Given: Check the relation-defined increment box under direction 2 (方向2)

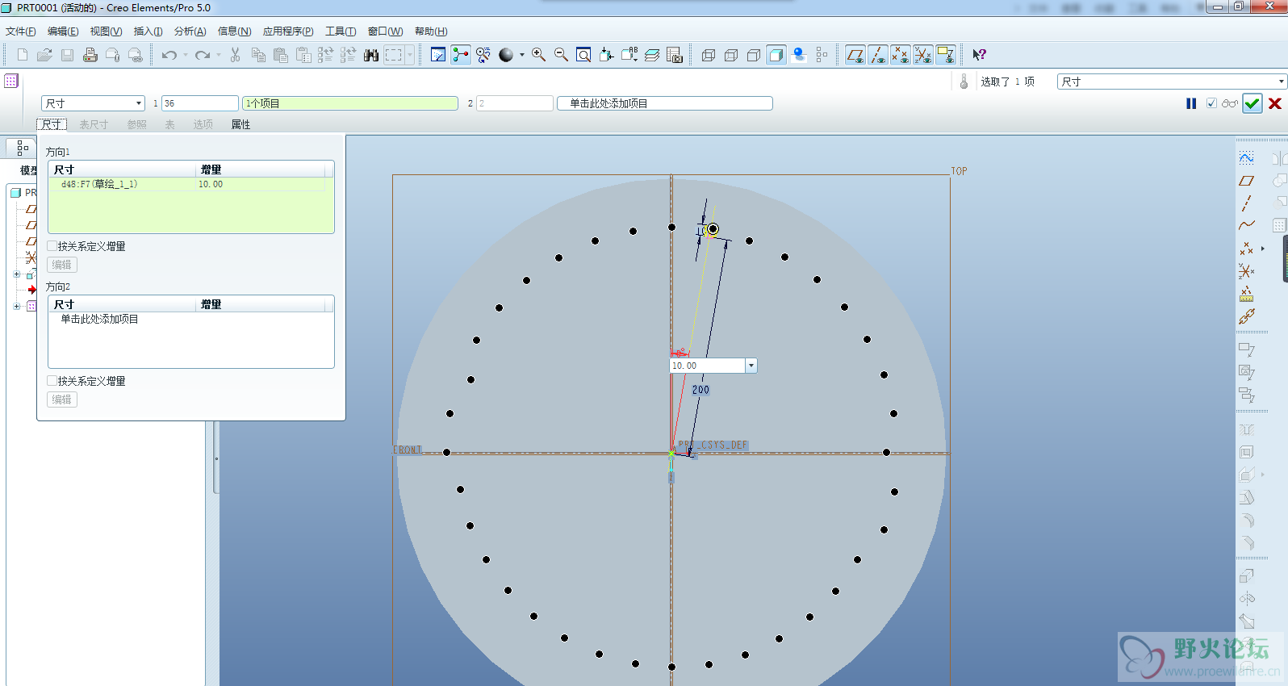Looking at the screenshot, I should pyautogui.click(x=52, y=381).
